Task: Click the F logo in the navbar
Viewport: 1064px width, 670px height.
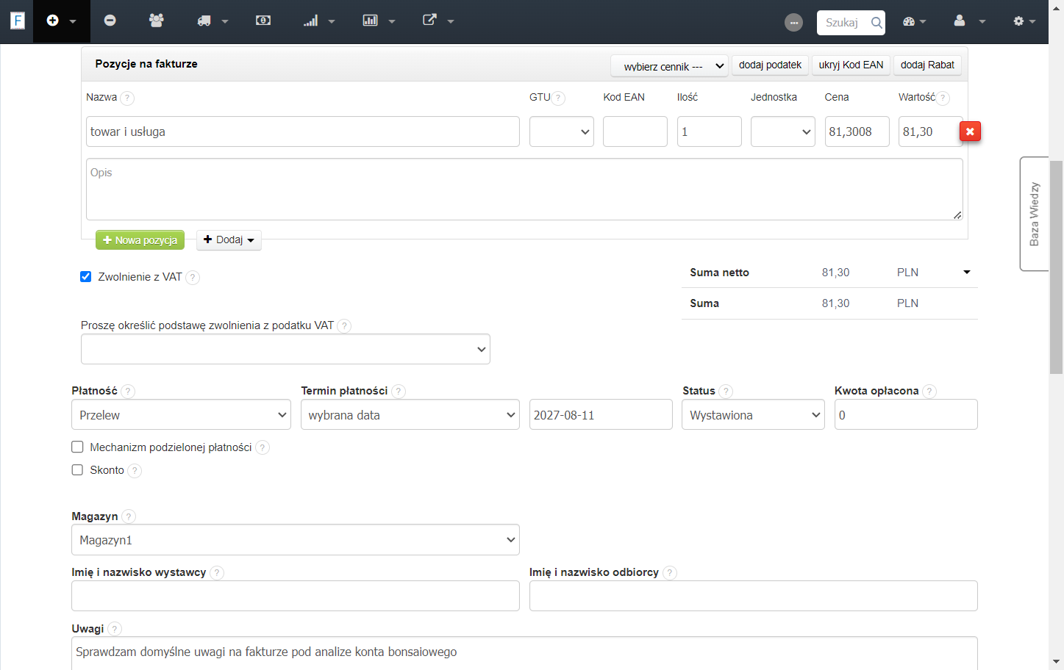Action: pyautogui.click(x=18, y=21)
